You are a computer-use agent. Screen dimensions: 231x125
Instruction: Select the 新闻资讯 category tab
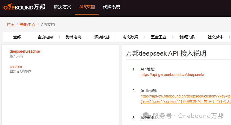[187, 37]
